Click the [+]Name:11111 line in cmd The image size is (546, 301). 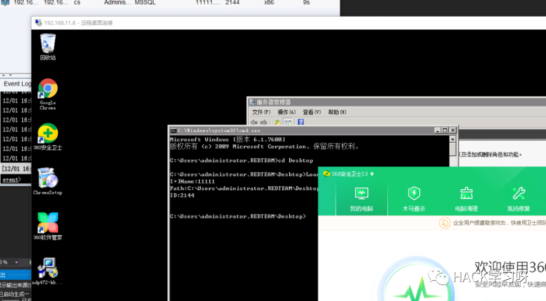pos(192,182)
